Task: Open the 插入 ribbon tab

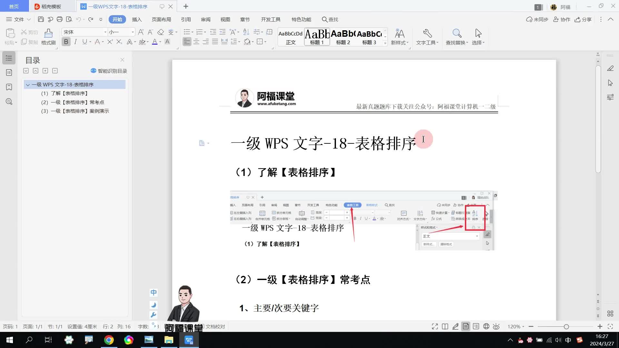Action: pyautogui.click(x=137, y=19)
